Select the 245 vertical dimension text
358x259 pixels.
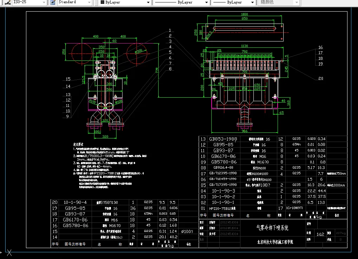(x=286, y=69)
